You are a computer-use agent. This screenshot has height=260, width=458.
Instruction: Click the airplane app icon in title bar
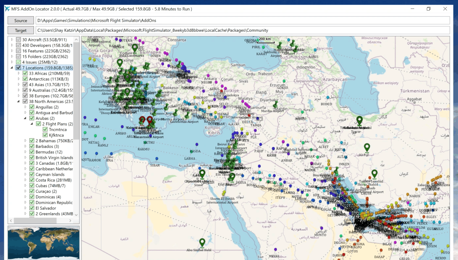coord(7,9)
